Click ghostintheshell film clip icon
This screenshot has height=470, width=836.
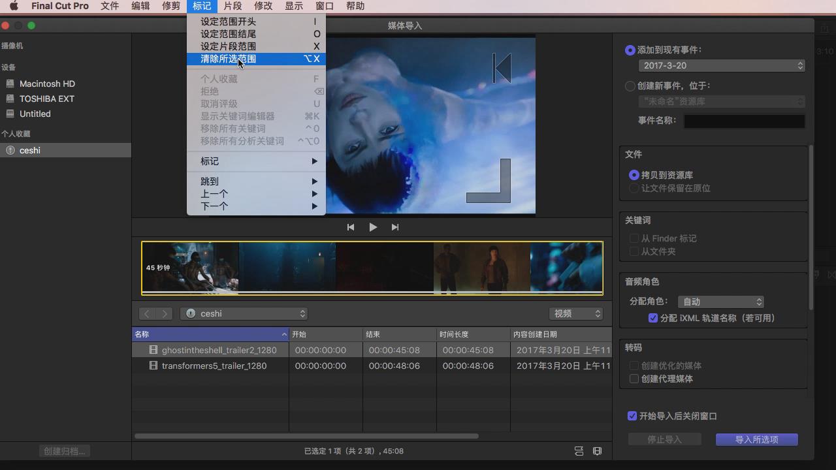[153, 350]
